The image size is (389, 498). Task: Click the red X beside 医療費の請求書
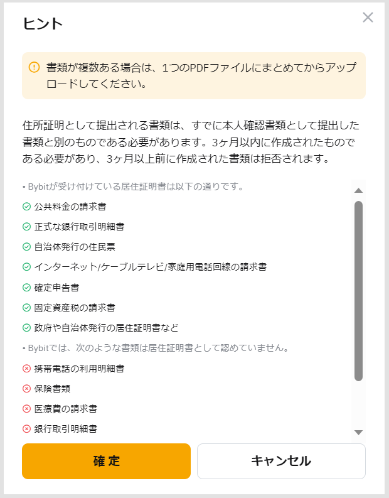26,409
